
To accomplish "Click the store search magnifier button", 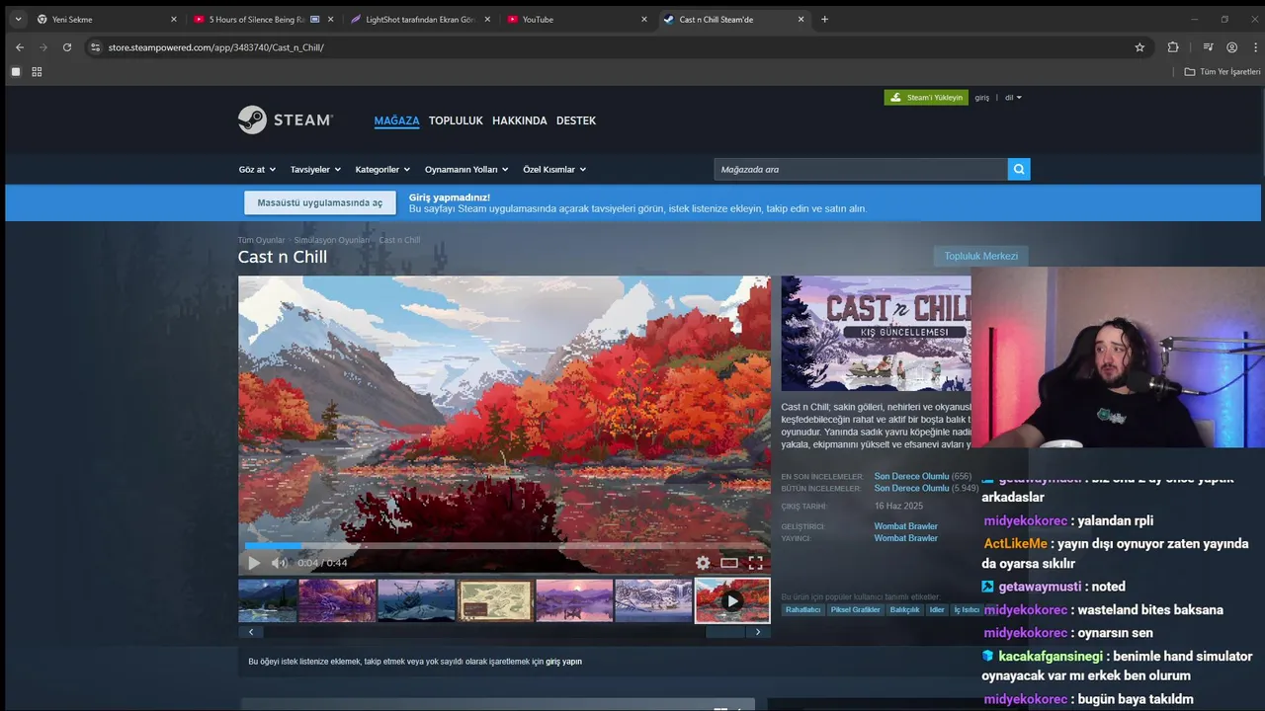I will click(1019, 170).
